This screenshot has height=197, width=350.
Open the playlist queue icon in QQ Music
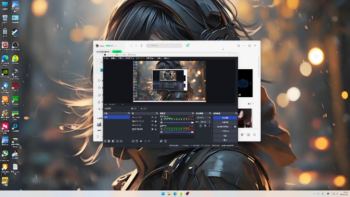click(x=255, y=135)
